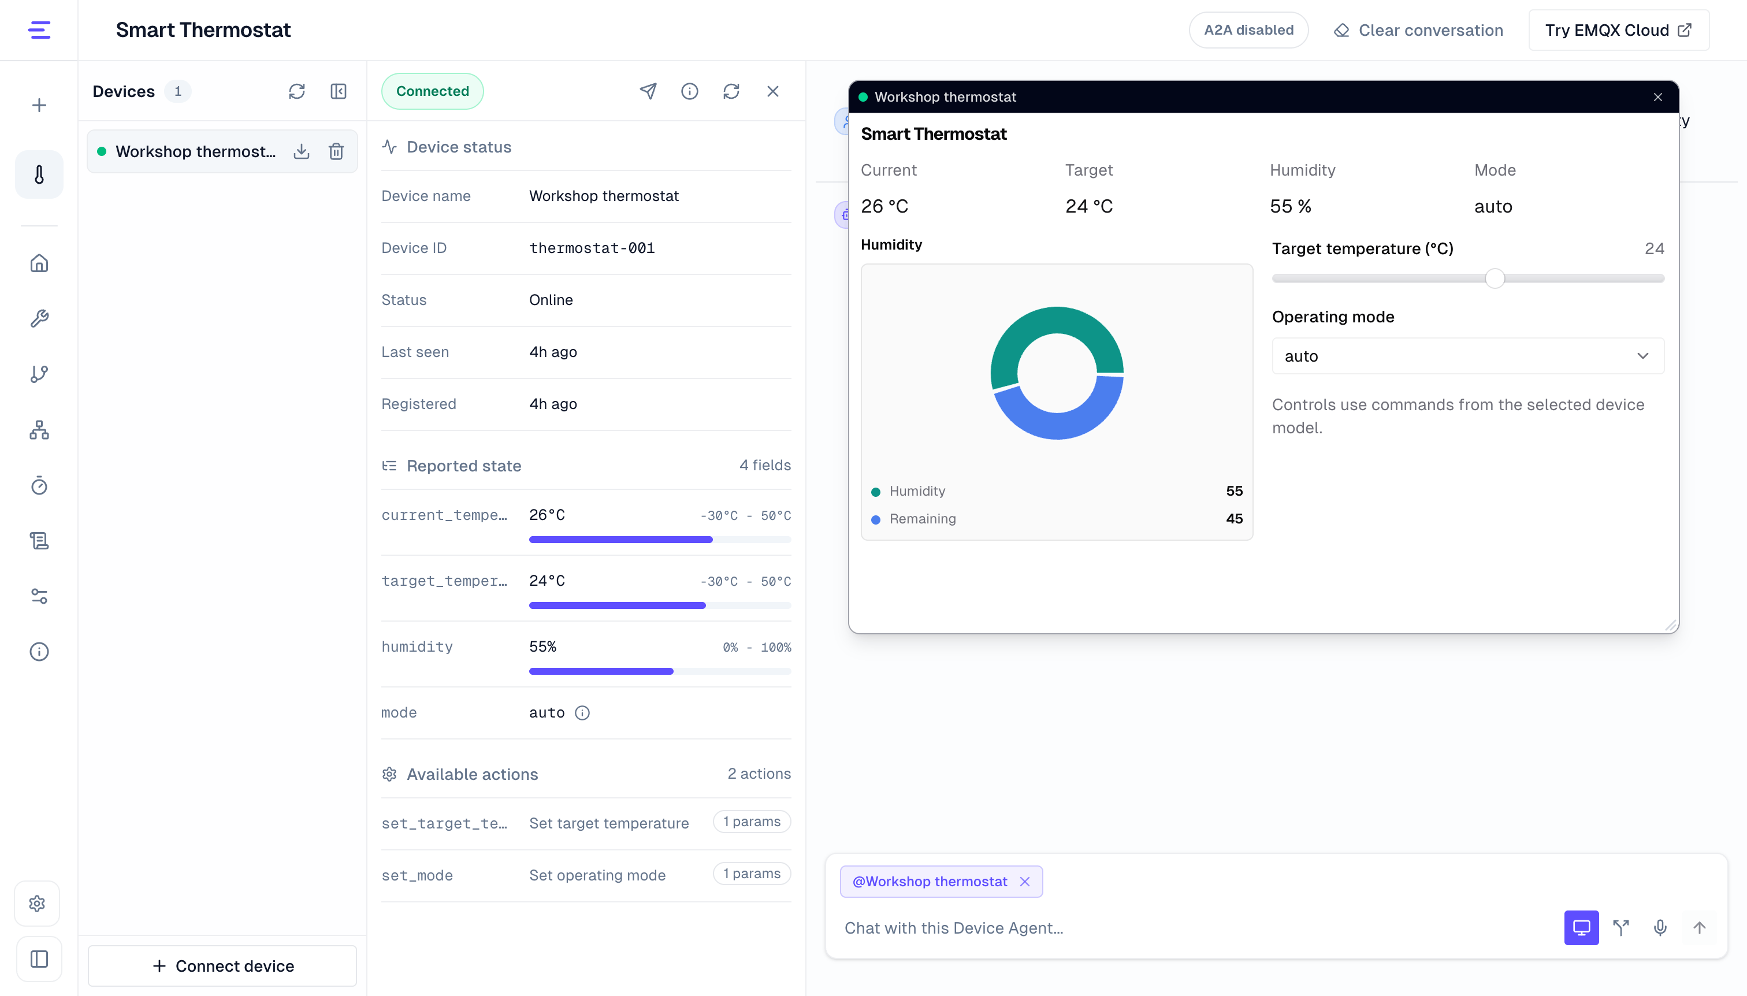Open the Operating mode auto dropdown
The width and height of the screenshot is (1747, 996).
(1467, 356)
